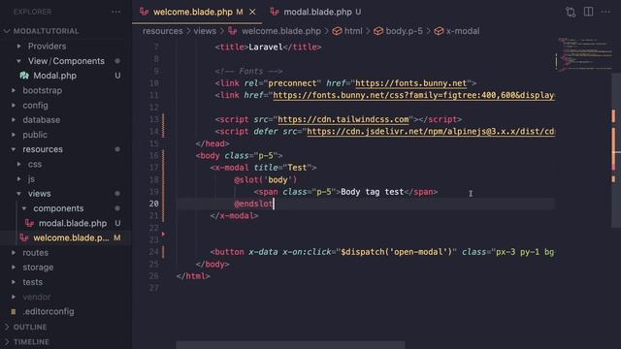
Task: Click the @endslot directive
Action: click(253, 205)
